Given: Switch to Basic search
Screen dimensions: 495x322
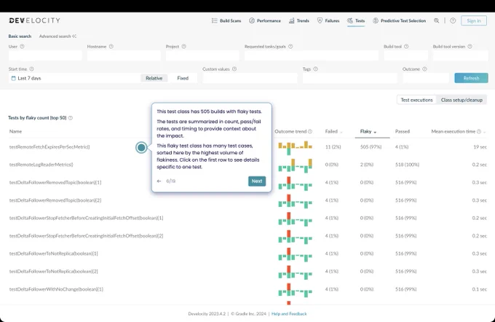Looking at the screenshot, I should [20, 36].
